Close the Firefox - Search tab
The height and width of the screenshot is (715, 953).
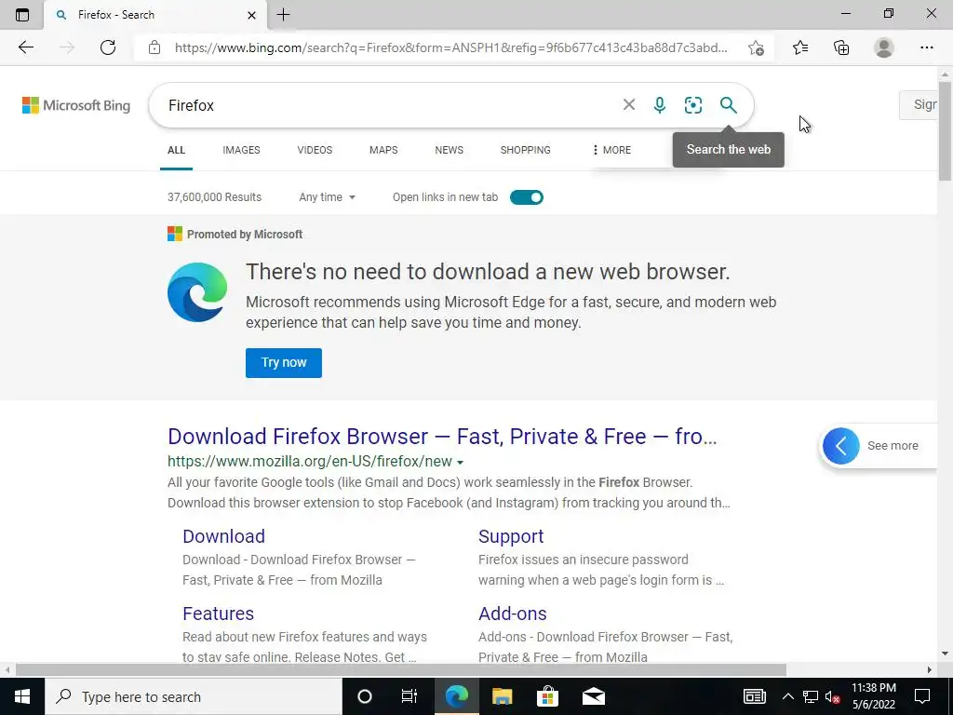251,15
